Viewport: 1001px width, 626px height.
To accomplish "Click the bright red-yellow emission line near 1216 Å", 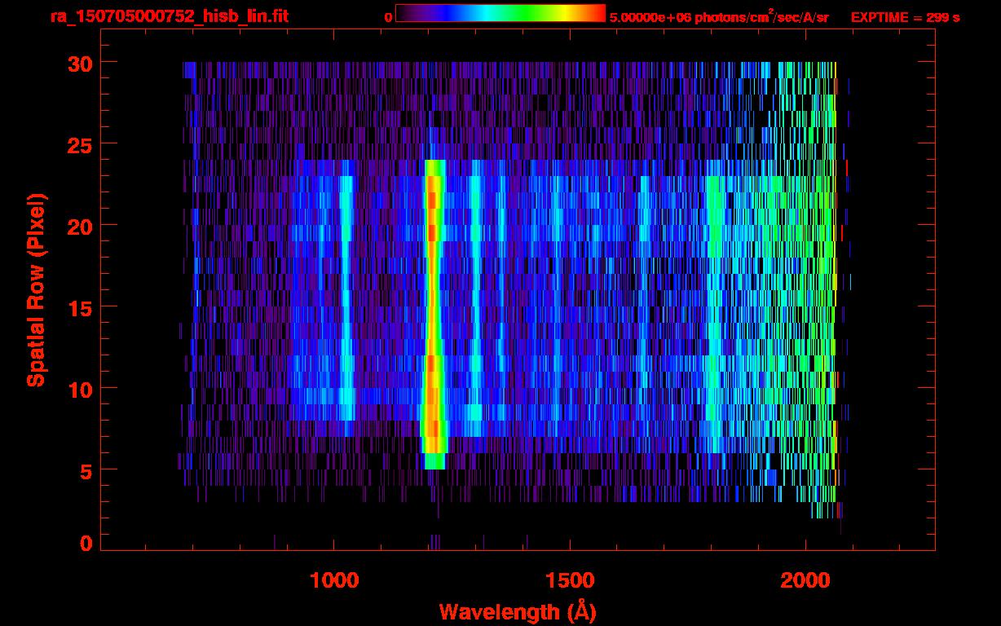I will [433, 310].
